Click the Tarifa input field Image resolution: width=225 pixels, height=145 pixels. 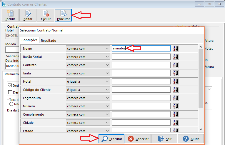141,73
